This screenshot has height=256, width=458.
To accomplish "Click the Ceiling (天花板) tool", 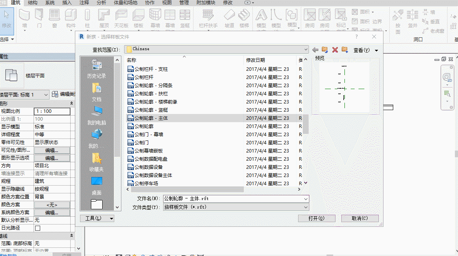I will coord(121,18).
